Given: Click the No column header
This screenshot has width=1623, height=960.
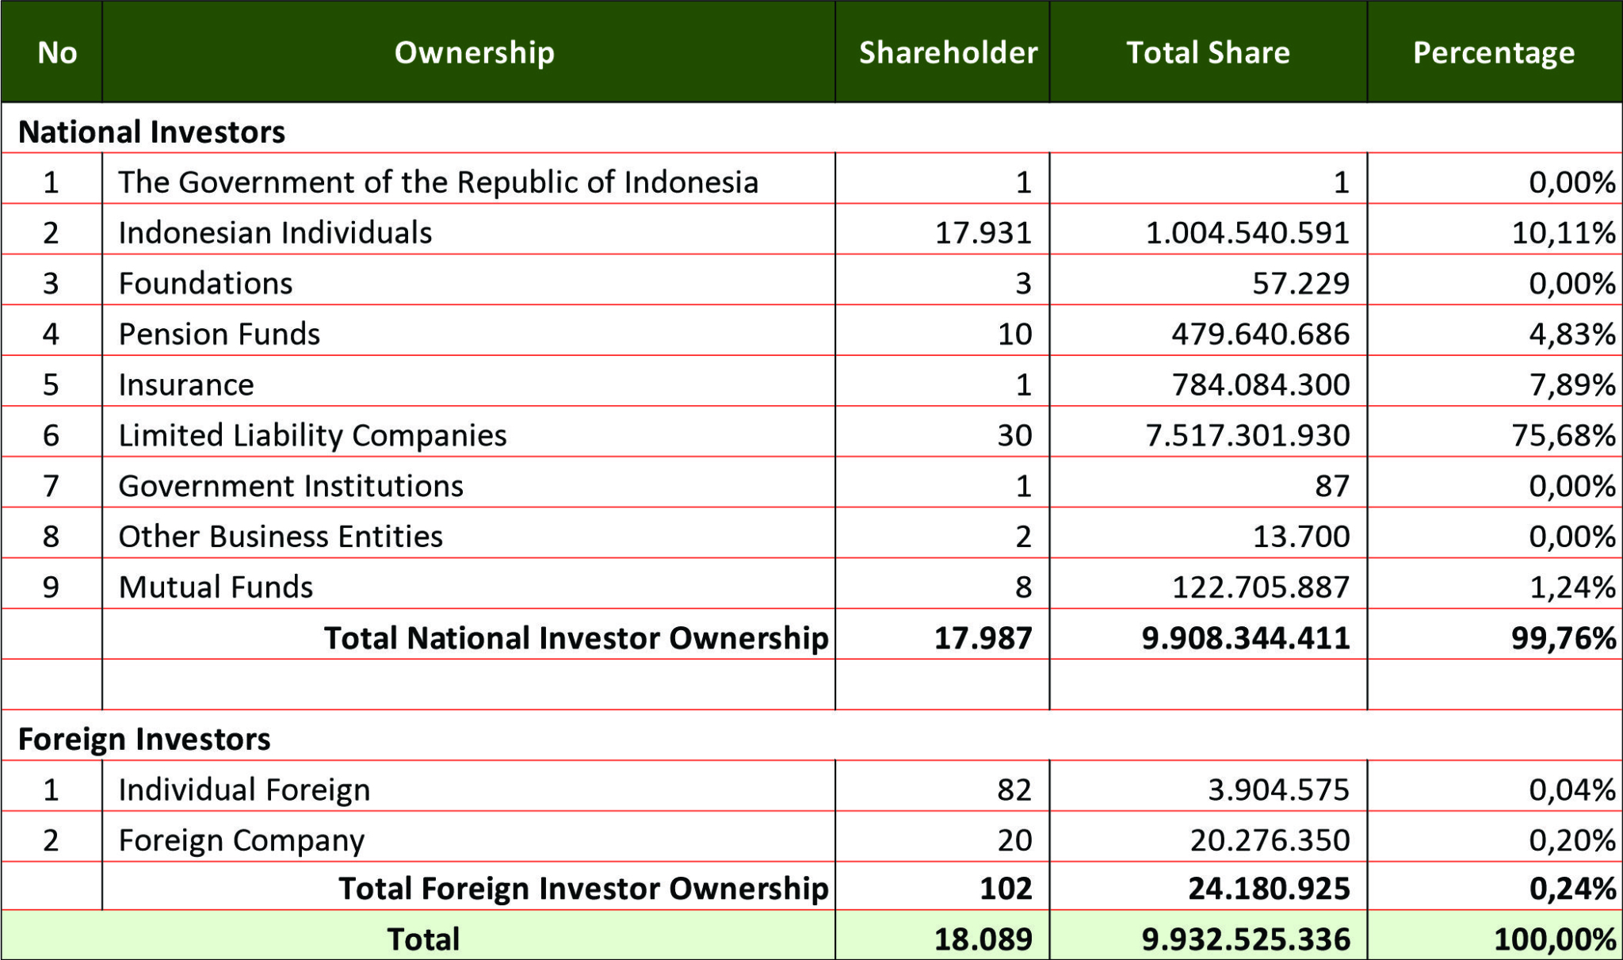Looking at the screenshot, I should tap(57, 52).
